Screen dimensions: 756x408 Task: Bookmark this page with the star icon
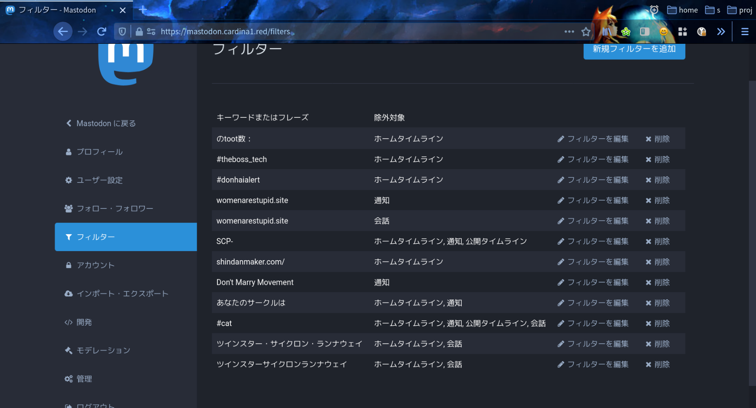click(x=586, y=32)
